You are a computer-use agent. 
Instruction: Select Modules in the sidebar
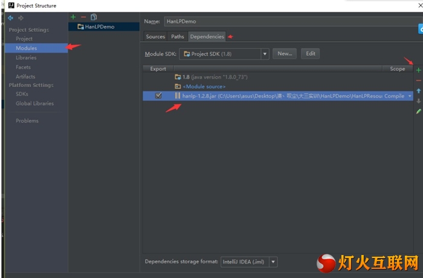tap(36, 48)
